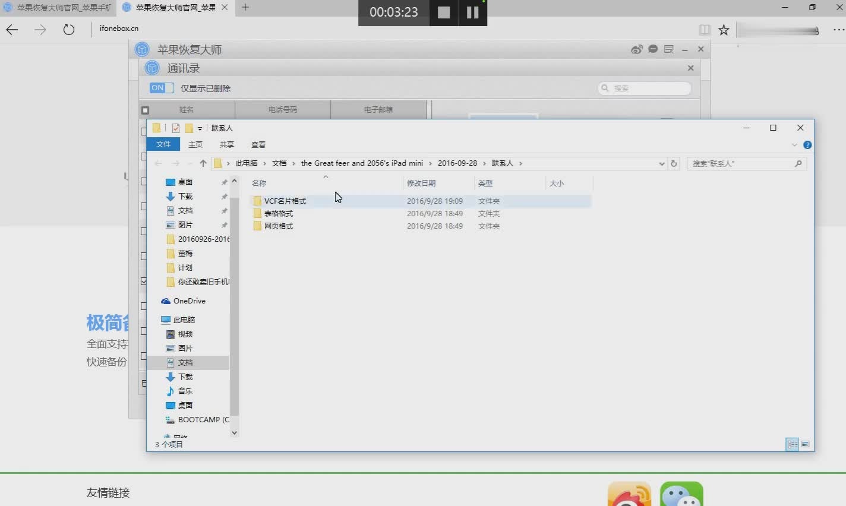Toggle the 仅显示已删除 ON switch
The image size is (846, 506).
click(162, 88)
